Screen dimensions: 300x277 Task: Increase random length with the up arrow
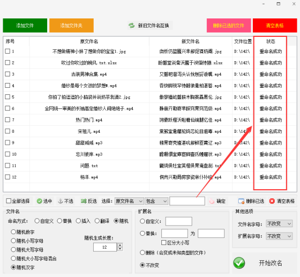(120, 245)
